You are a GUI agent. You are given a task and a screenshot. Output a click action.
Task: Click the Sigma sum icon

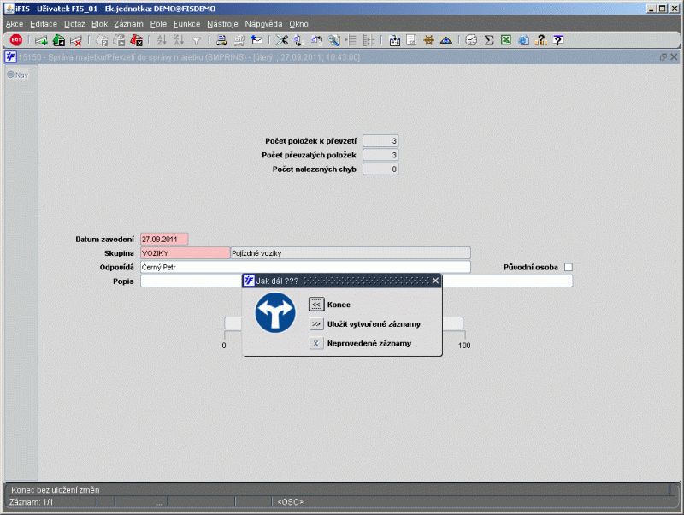click(488, 40)
